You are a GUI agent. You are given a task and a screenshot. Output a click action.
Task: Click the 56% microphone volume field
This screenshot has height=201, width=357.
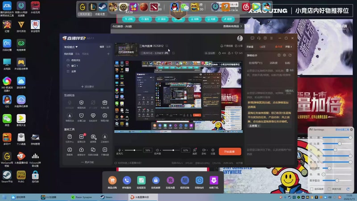(148, 150)
